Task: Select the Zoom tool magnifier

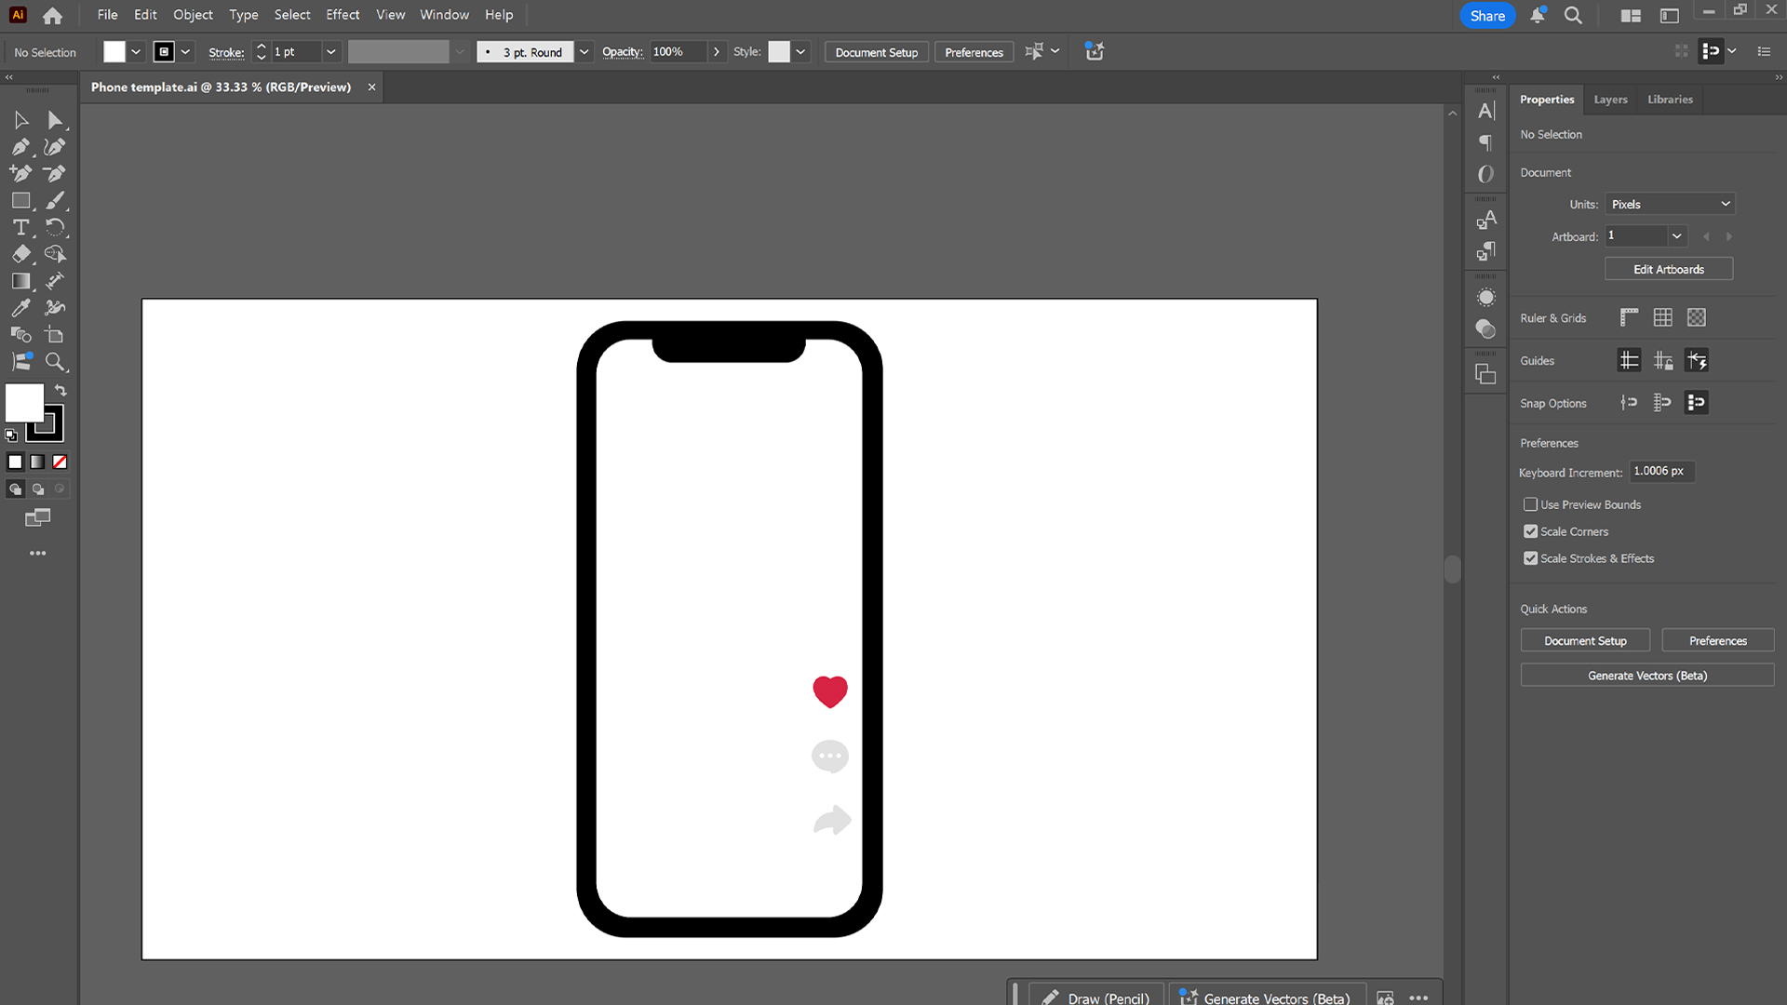Action: point(55,362)
